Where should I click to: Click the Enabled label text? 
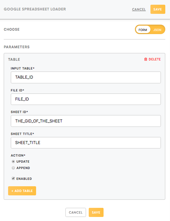pos(24,179)
